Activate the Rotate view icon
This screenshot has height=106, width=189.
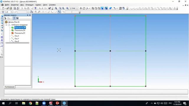click(x=84, y=8)
